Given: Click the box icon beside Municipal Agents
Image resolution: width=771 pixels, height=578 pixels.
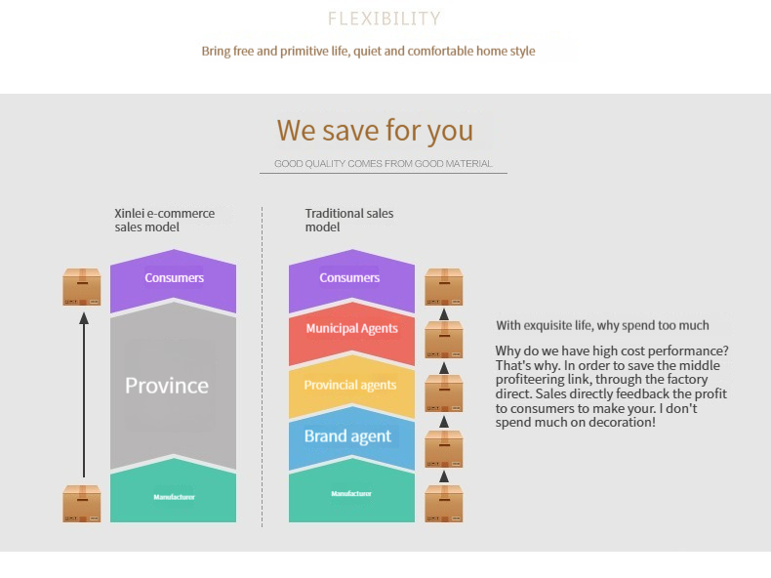Looking at the screenshot, I should pos(444,340).
